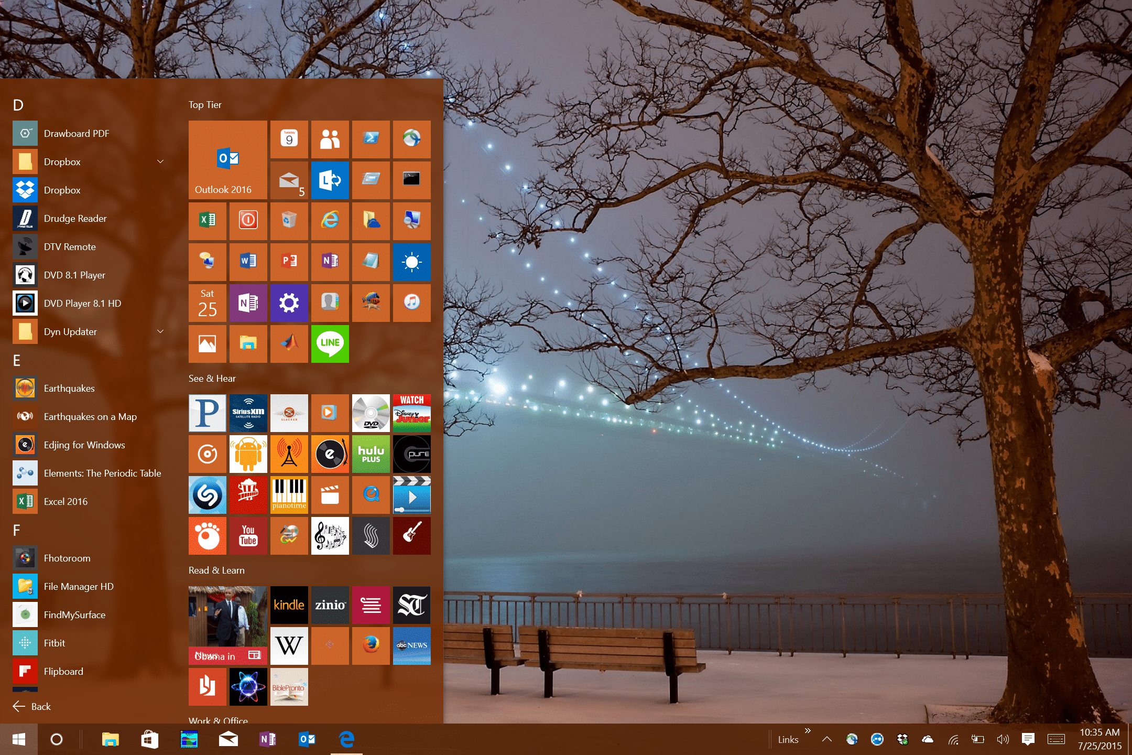
Task: Open the LINE messenger tile
Action: [330, 343]
